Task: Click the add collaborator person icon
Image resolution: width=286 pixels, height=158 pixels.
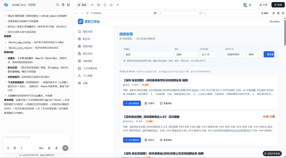Action: (x=250, y=5)
